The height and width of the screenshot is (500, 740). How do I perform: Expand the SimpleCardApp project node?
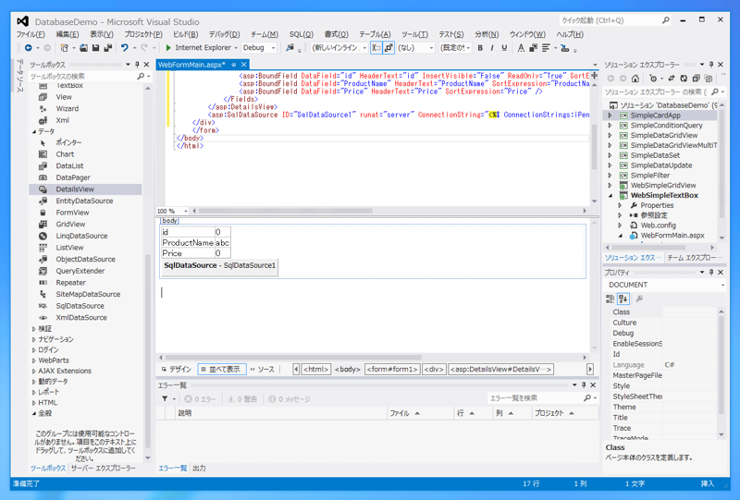click(610, 116)
